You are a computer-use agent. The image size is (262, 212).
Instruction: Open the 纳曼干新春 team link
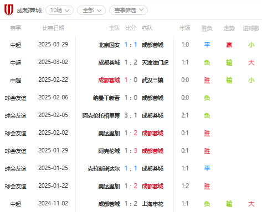tap(106, 98)
